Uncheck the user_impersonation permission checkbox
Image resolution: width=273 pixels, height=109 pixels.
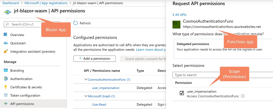coord(182,93)
